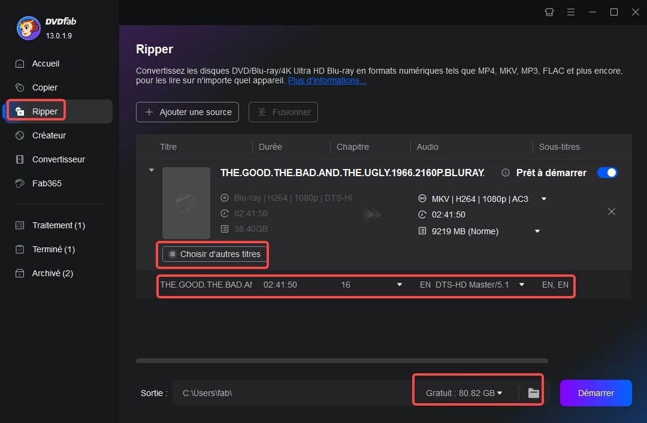The height and width of the screenshot is (423, 647).
Task: Click the Démarrer button
Action: click(596, 393)
